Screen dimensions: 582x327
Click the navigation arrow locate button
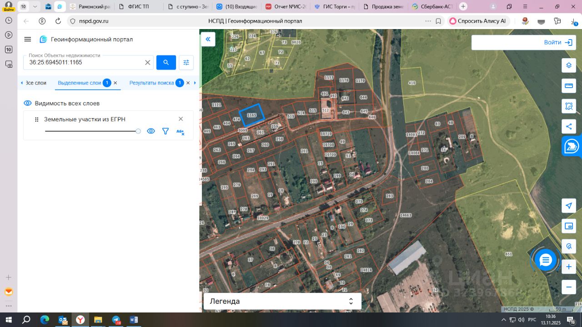[569, 206]
